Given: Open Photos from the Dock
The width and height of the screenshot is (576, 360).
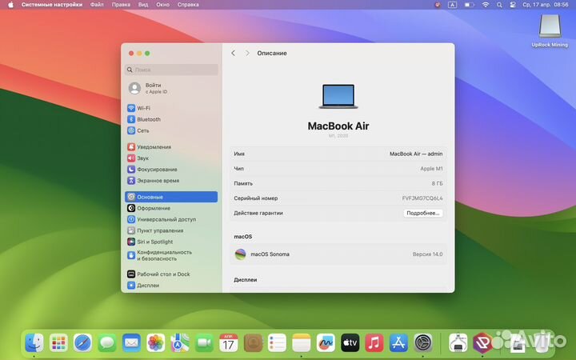Looking at the screenshot, I should pyautogui.click(x=155, y=342).
